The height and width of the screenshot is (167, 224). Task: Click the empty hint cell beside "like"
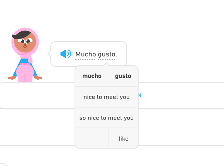point(92,138)
